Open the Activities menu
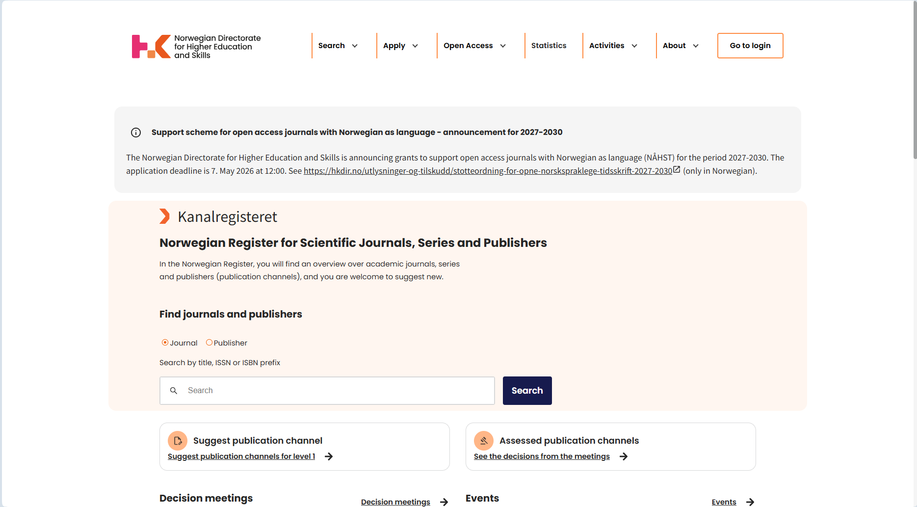Image resolution: width=917 pixels, height=507 pixels. [x=613, y=46]
